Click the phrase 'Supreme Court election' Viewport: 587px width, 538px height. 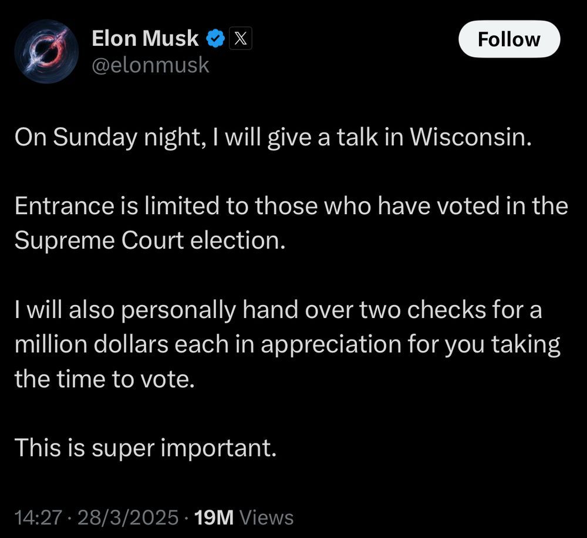[150, 240]
